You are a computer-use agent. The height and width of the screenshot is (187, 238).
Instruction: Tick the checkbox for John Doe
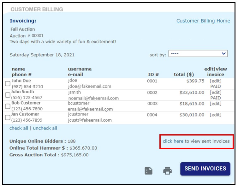(x=8, y=84)
